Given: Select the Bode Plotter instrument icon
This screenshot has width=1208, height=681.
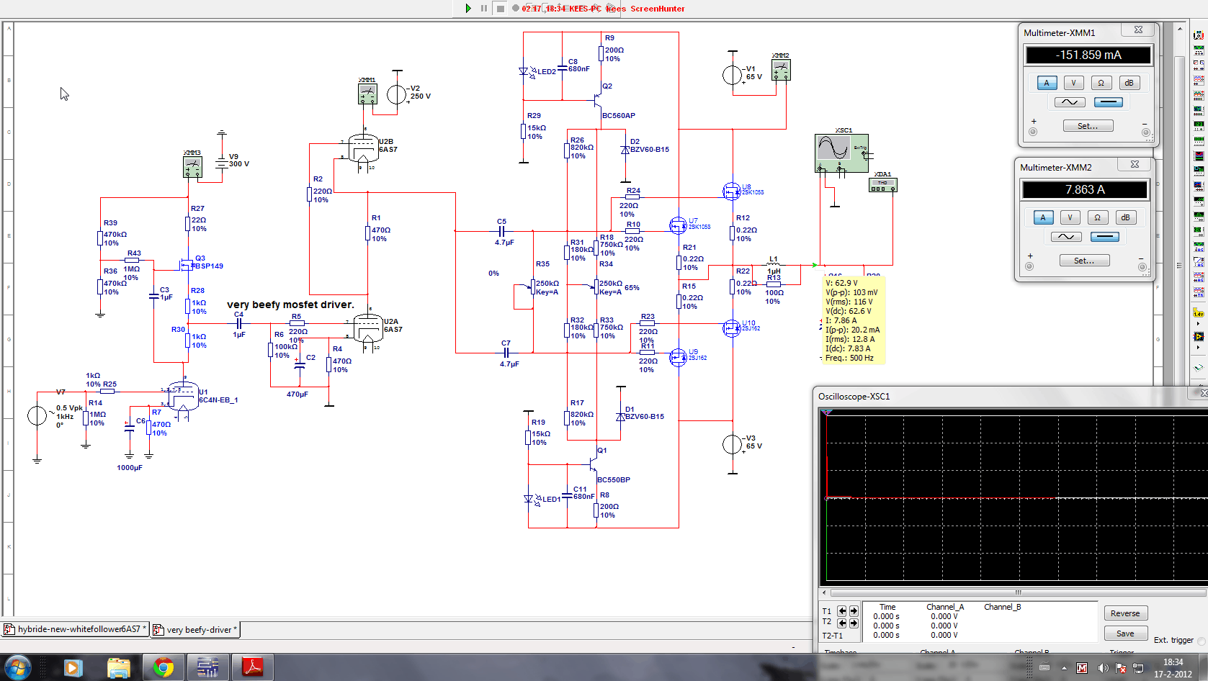Looking at the screenshot, I should pos(1199,111).
